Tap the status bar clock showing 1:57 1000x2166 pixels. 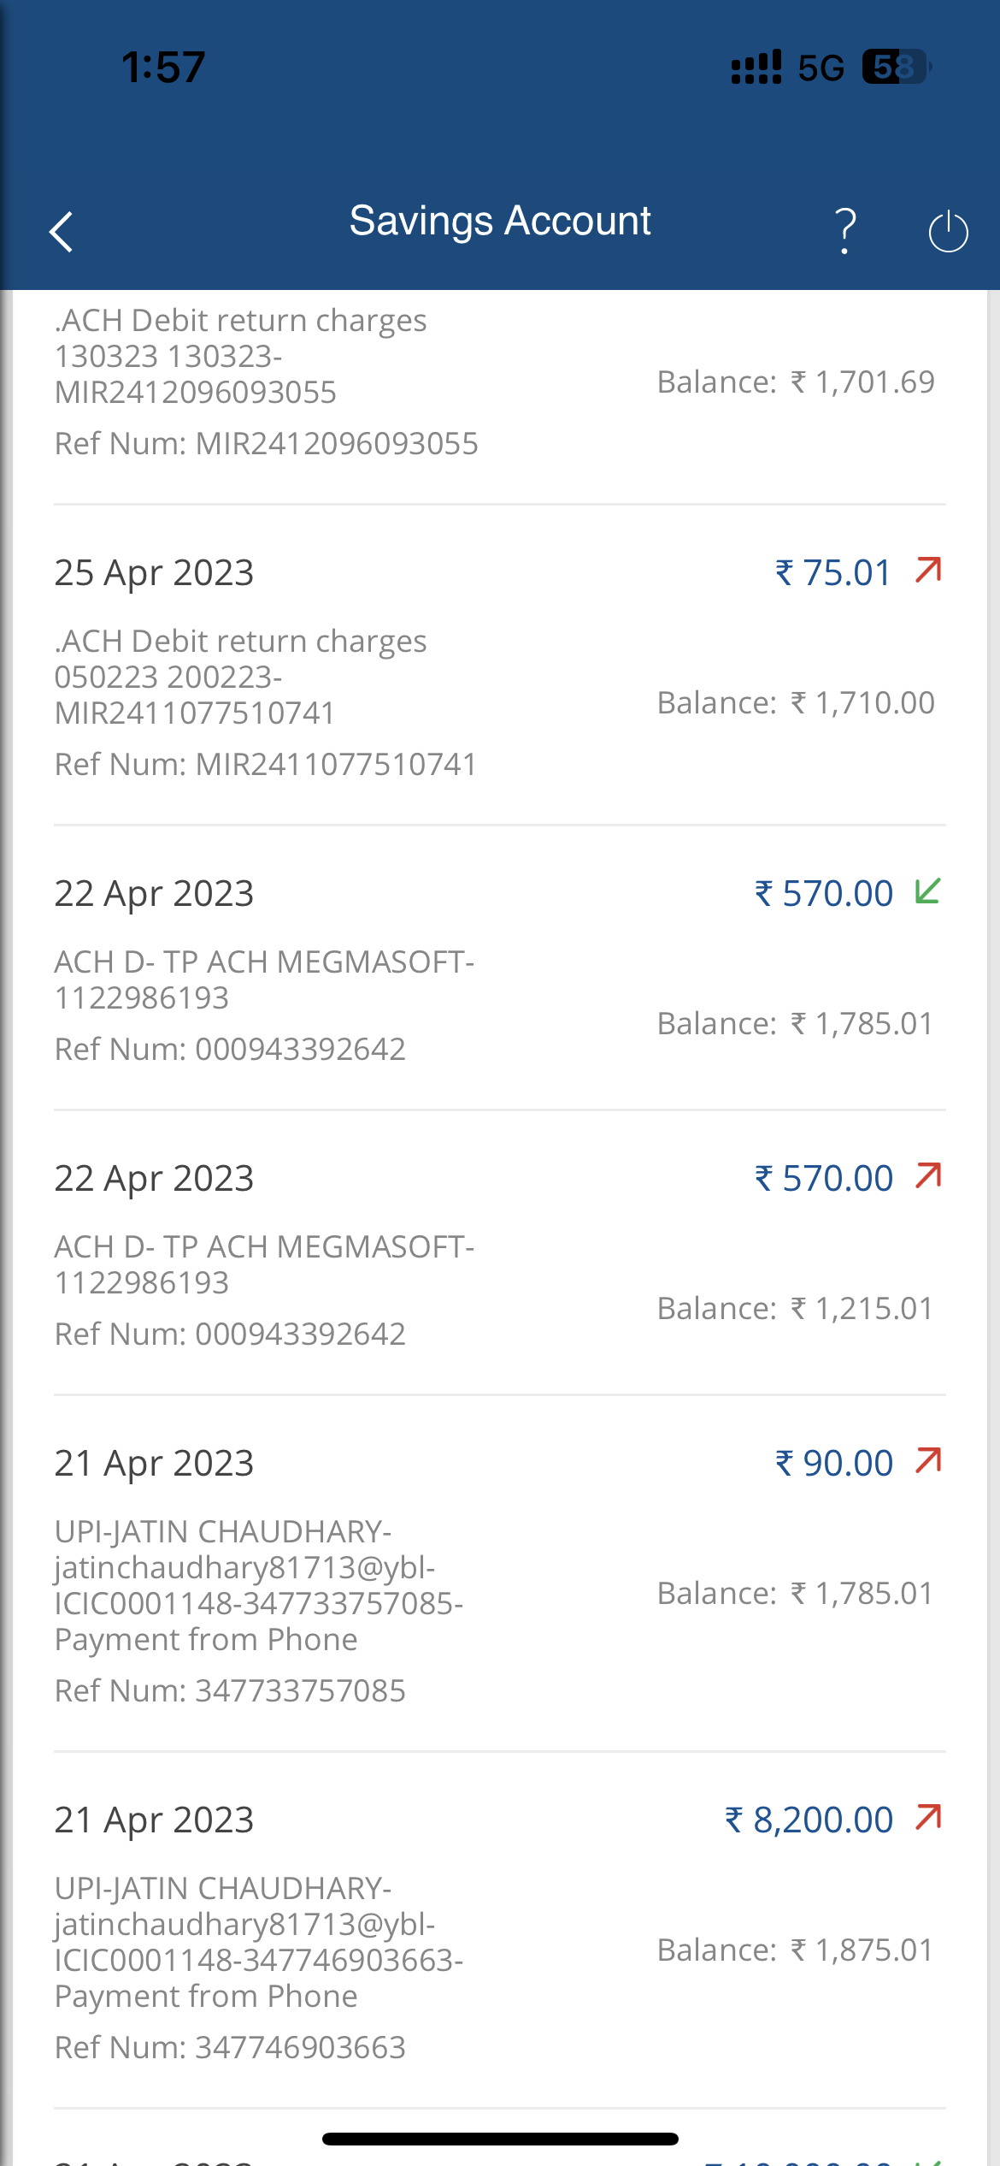(163, 67)
